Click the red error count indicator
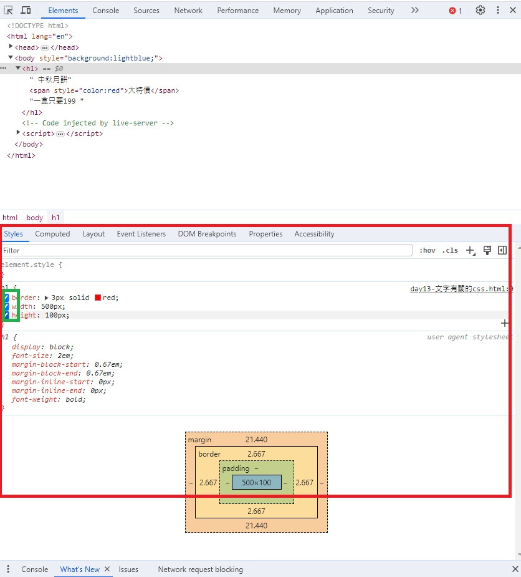Viewport: 521px width, 577px height. click(456, 11)
